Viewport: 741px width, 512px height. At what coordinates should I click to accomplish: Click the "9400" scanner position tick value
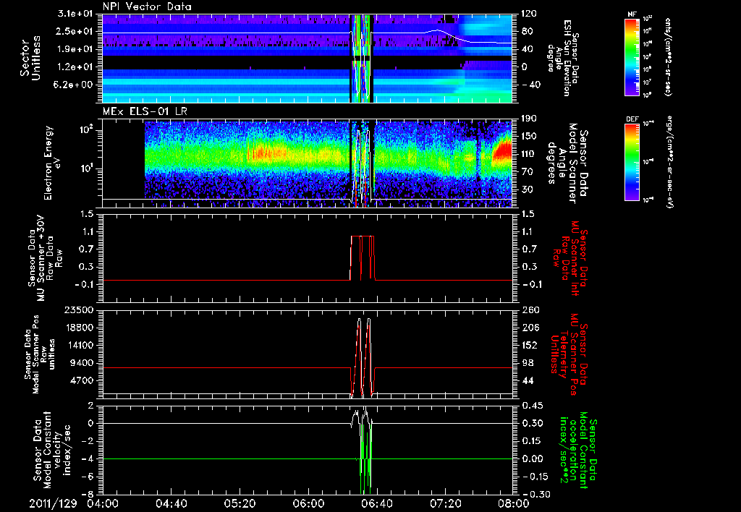coord(82,363)
